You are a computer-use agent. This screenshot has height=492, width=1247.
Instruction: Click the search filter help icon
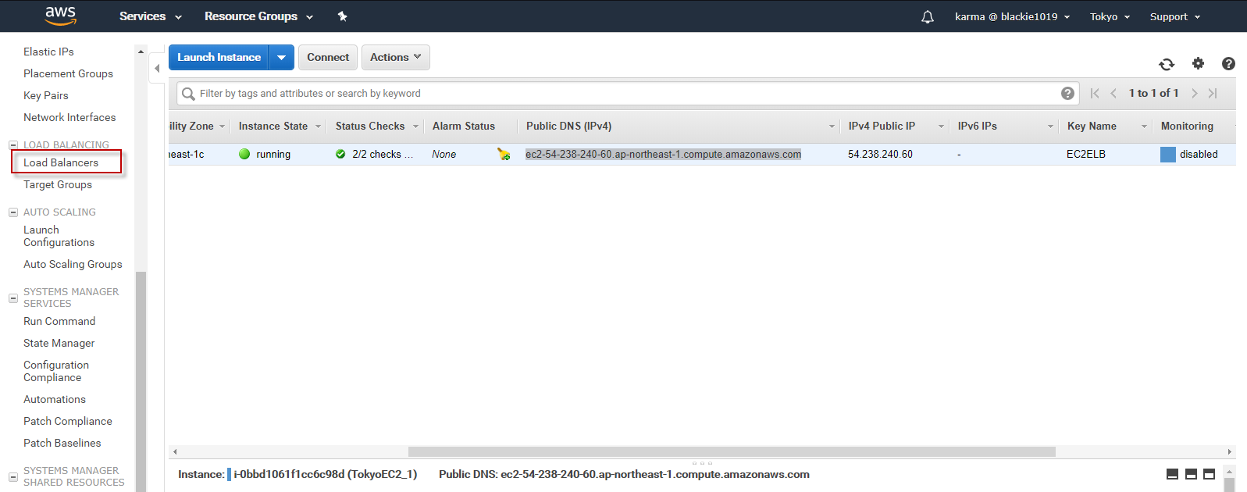pyautogui.click(x=1067, y=94)
